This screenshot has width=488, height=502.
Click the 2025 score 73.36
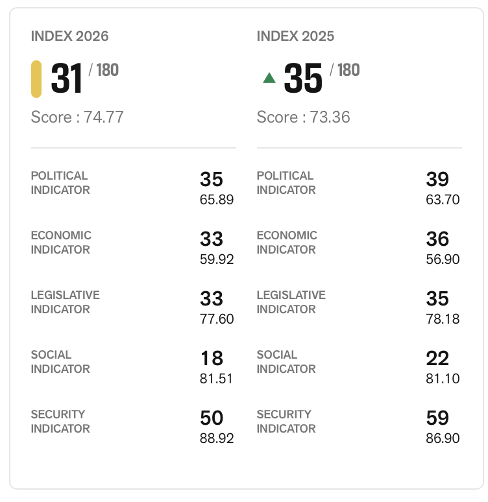click(x=303, y=117)
